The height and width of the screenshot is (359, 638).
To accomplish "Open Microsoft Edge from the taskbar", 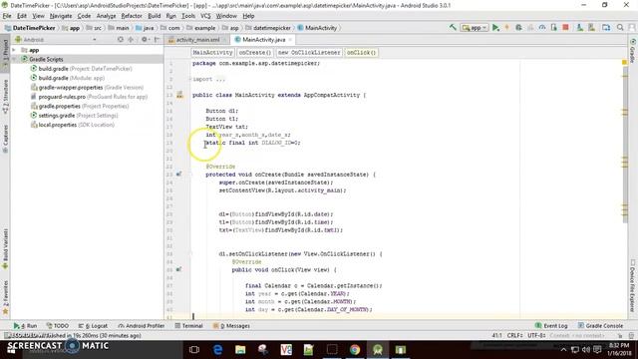I will (x=217, y=350).
